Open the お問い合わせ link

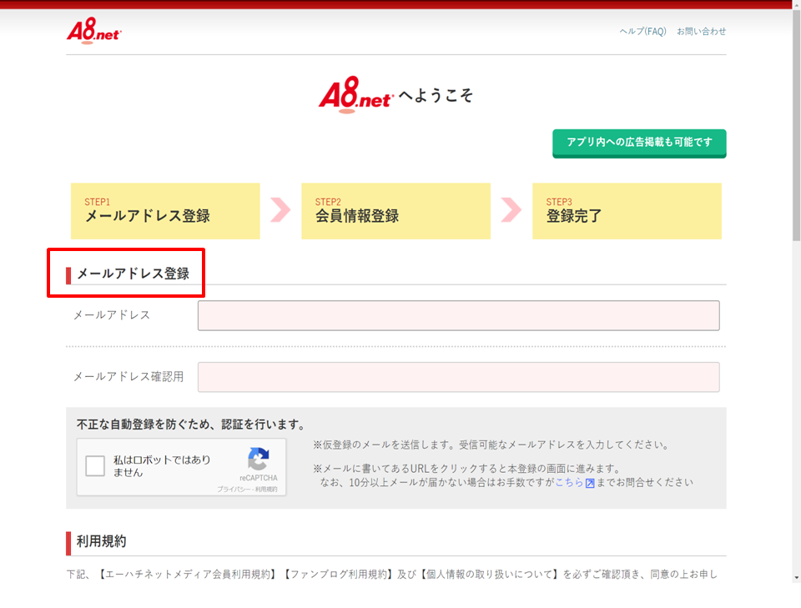coord(701,32)
